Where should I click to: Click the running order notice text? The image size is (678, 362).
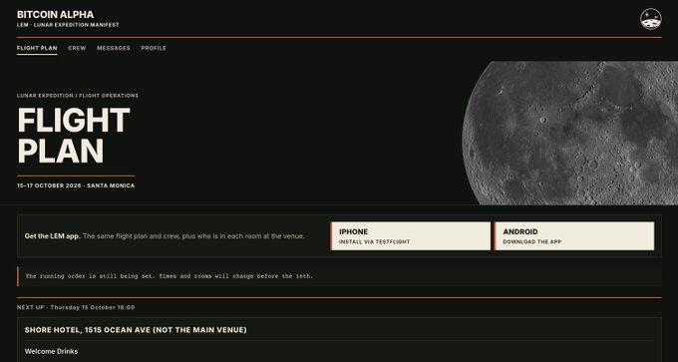point(169,276)
